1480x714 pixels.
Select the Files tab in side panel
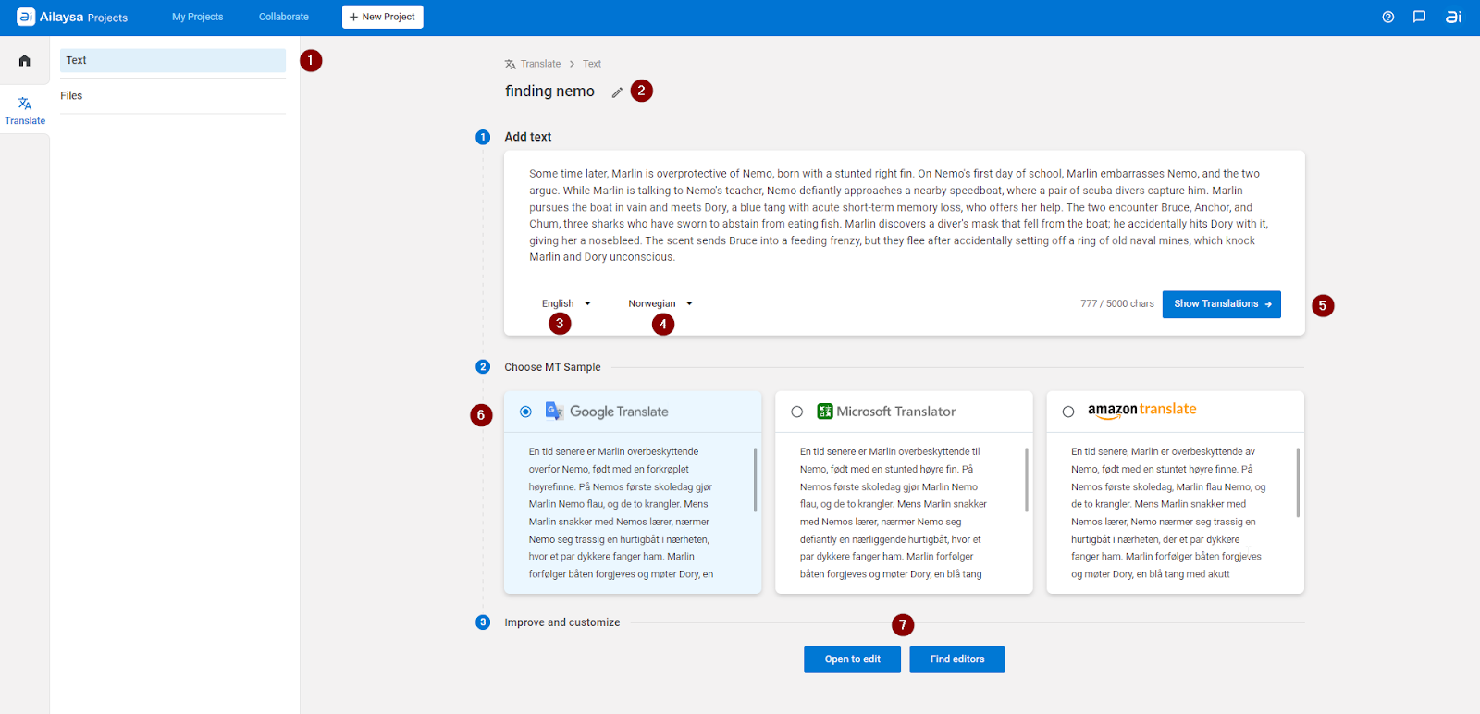tap(173, 96)
